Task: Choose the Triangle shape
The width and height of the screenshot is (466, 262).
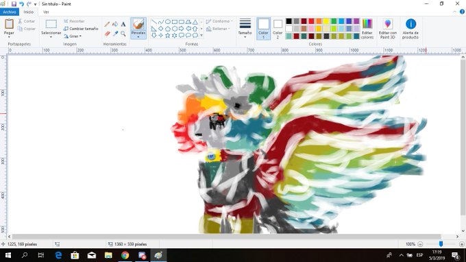Action: click(x=195, y=22)
